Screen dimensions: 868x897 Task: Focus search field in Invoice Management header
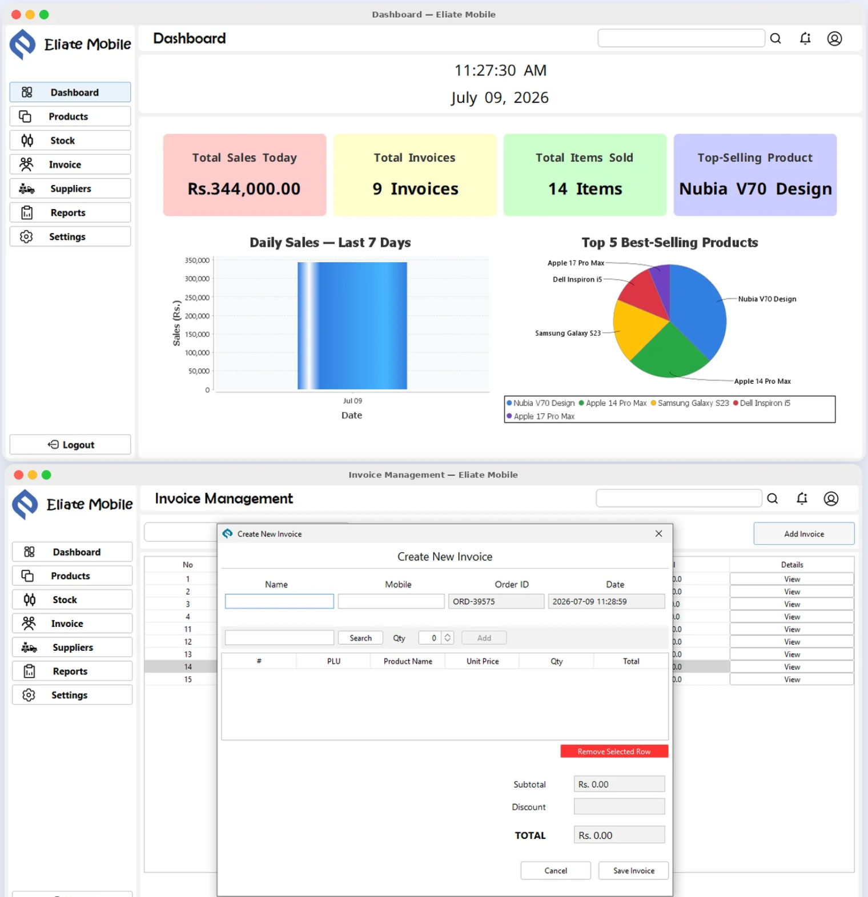click(679, 498)
